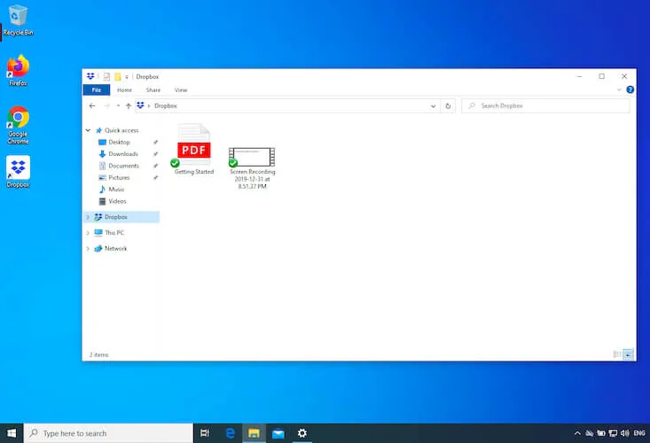This screenshot has height=443, width=650.
Task: Go back with the Back arrow
Action: click(x=92, y=105)
